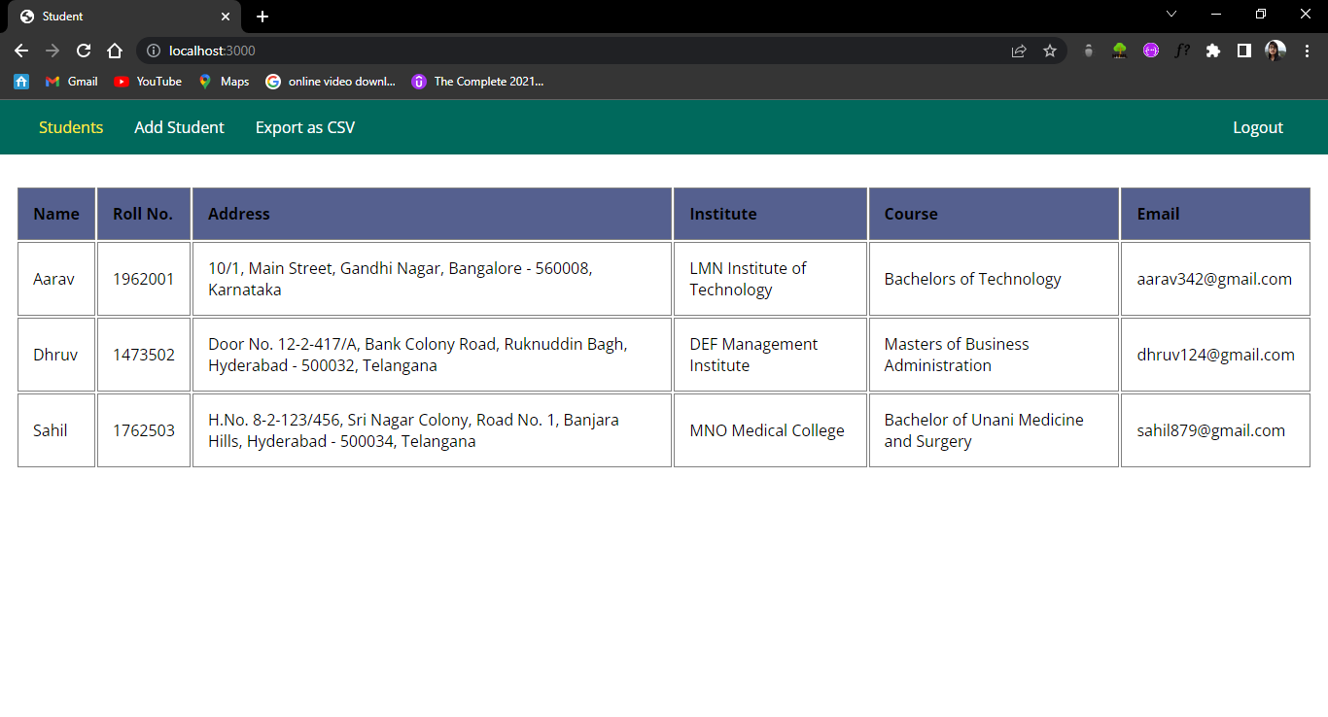Click the Add Student menu item

[179, 127]
